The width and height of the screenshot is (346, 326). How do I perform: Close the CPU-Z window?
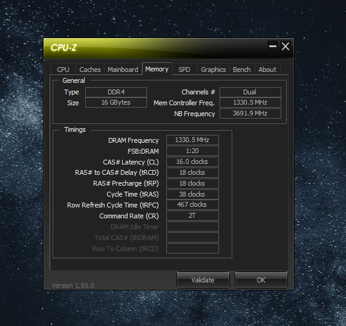286,46
